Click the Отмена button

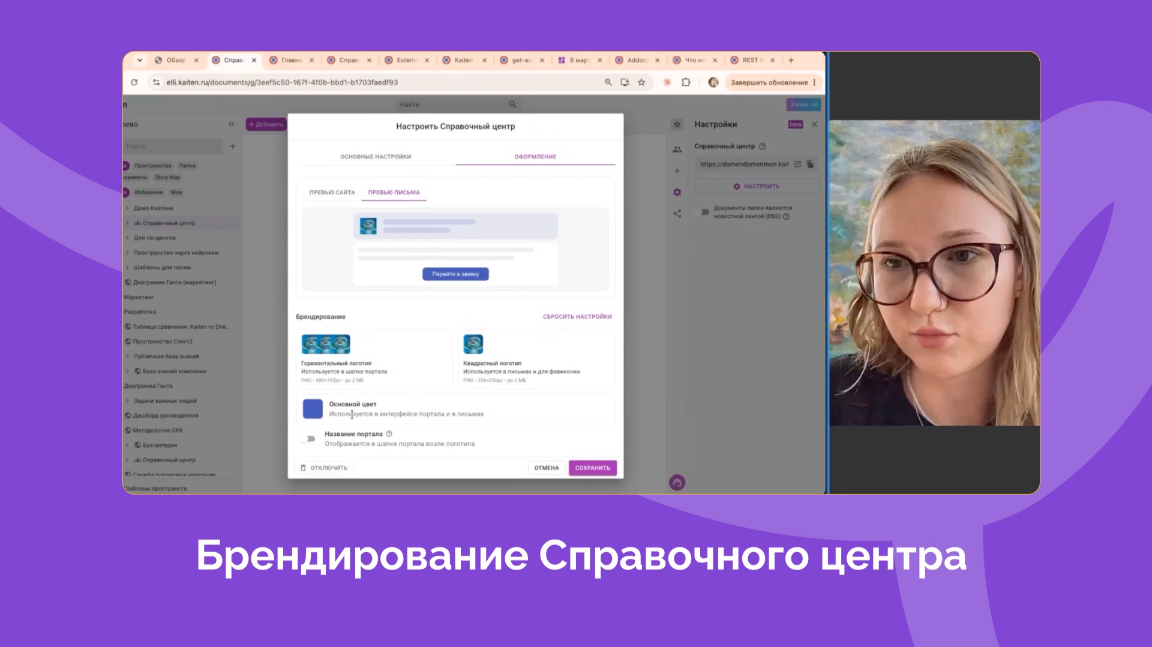click(546, 468)
